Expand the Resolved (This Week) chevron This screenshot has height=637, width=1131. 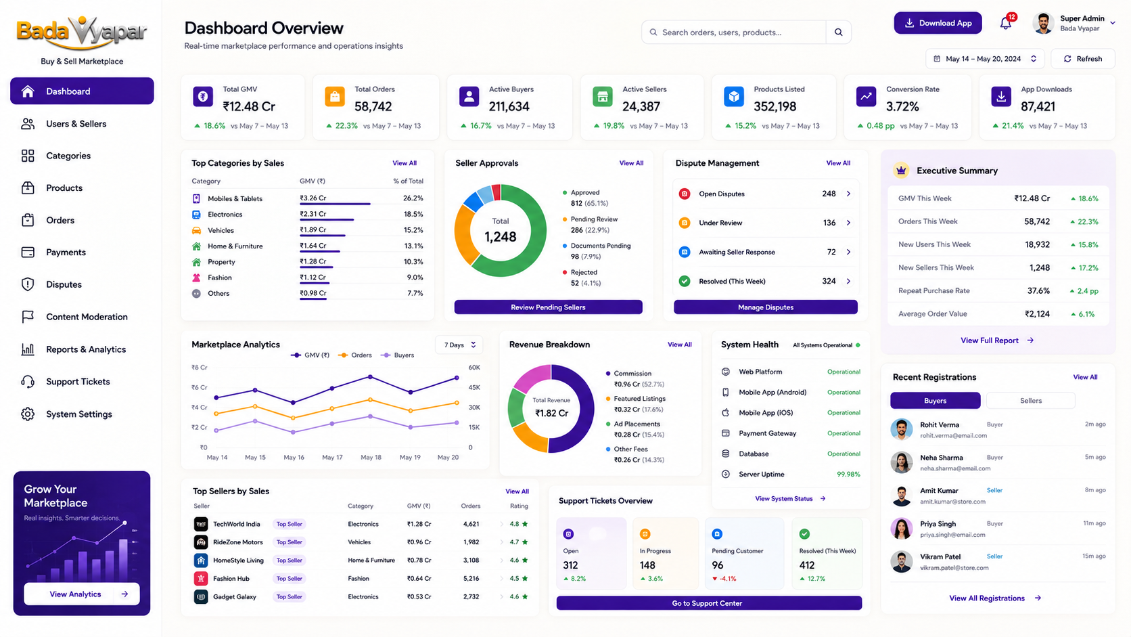[849, 281]
